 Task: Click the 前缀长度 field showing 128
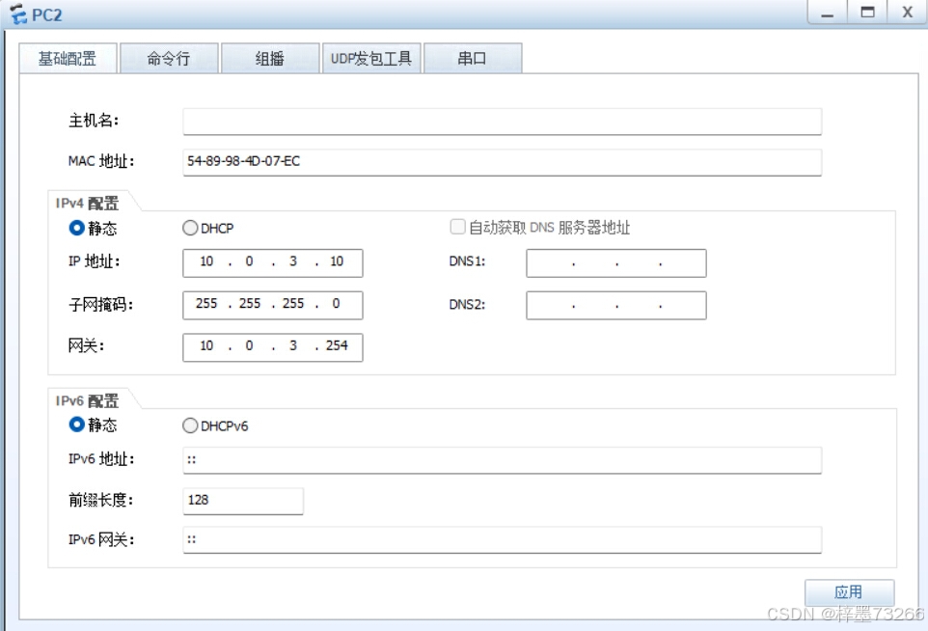[243, 501]
